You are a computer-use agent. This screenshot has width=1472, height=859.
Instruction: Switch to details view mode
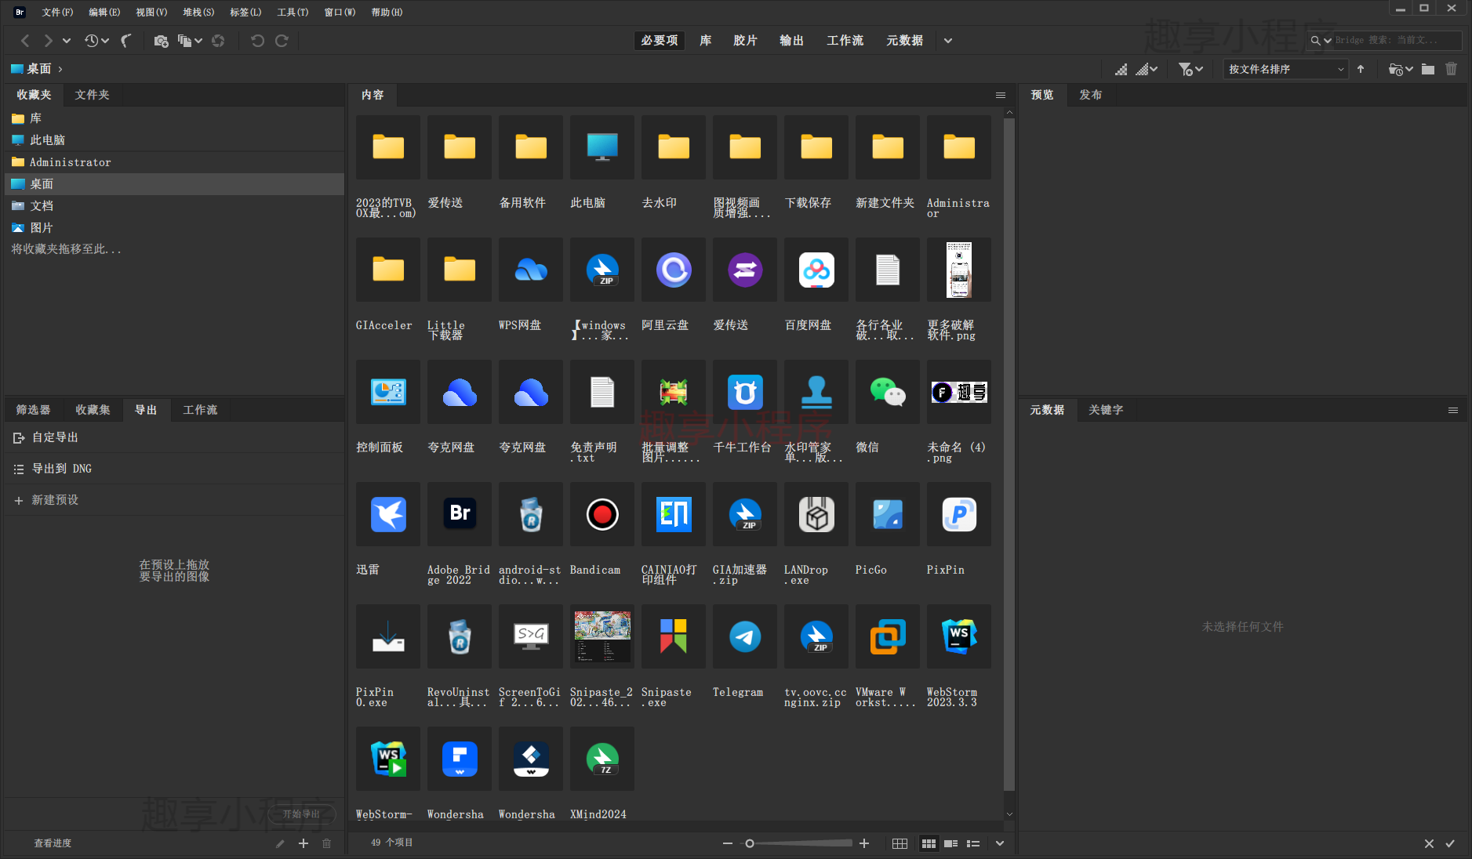pos(950,843)
